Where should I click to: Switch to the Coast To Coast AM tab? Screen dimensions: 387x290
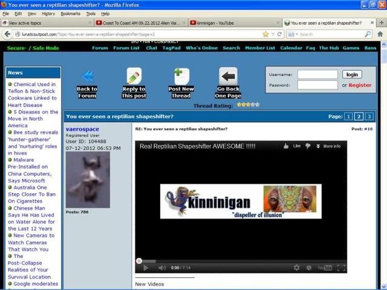coord(141,23)
